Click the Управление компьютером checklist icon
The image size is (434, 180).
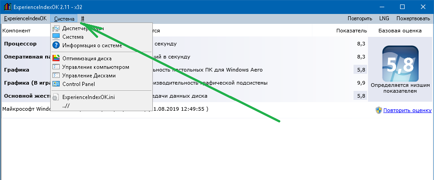click(x=56, y=67)
